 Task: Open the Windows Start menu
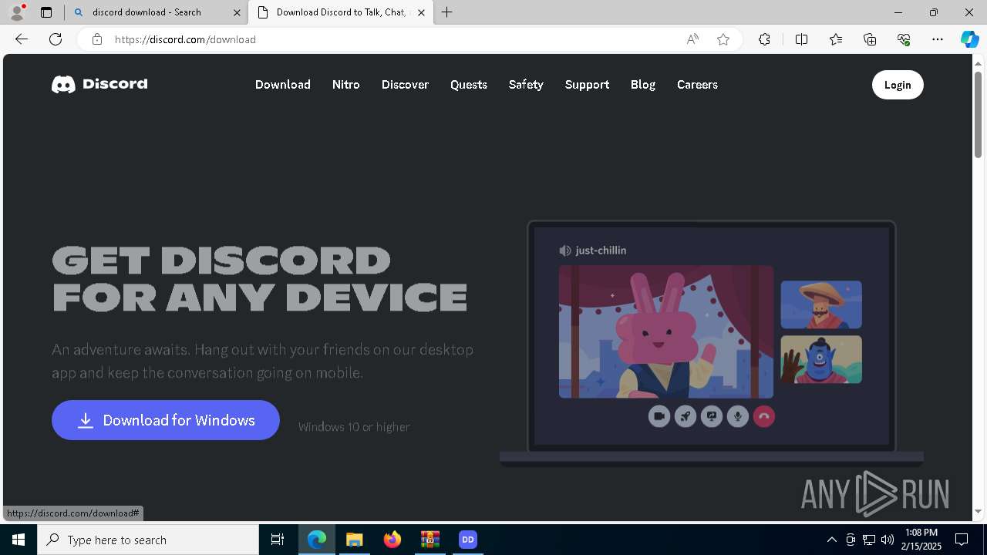[19, 540]
